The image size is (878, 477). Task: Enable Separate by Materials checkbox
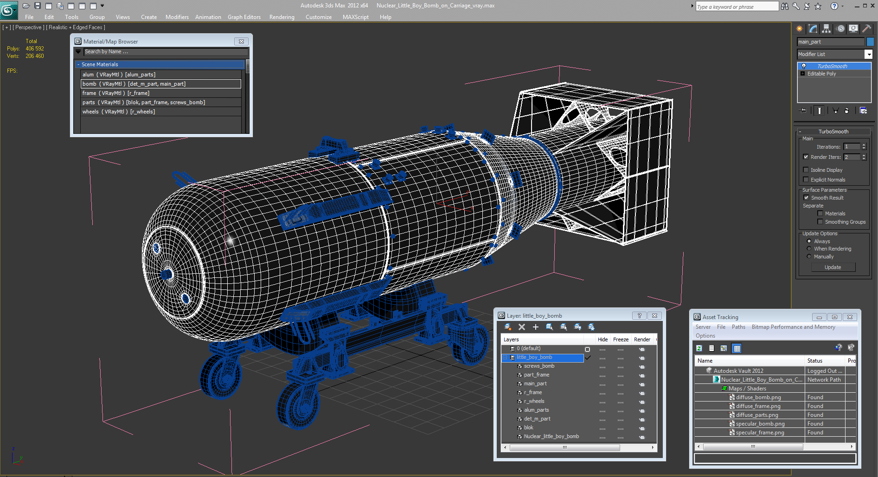[x=820, y=213]
